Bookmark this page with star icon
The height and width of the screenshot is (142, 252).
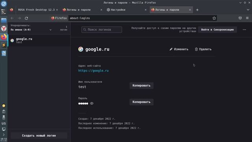pos(214,18)
